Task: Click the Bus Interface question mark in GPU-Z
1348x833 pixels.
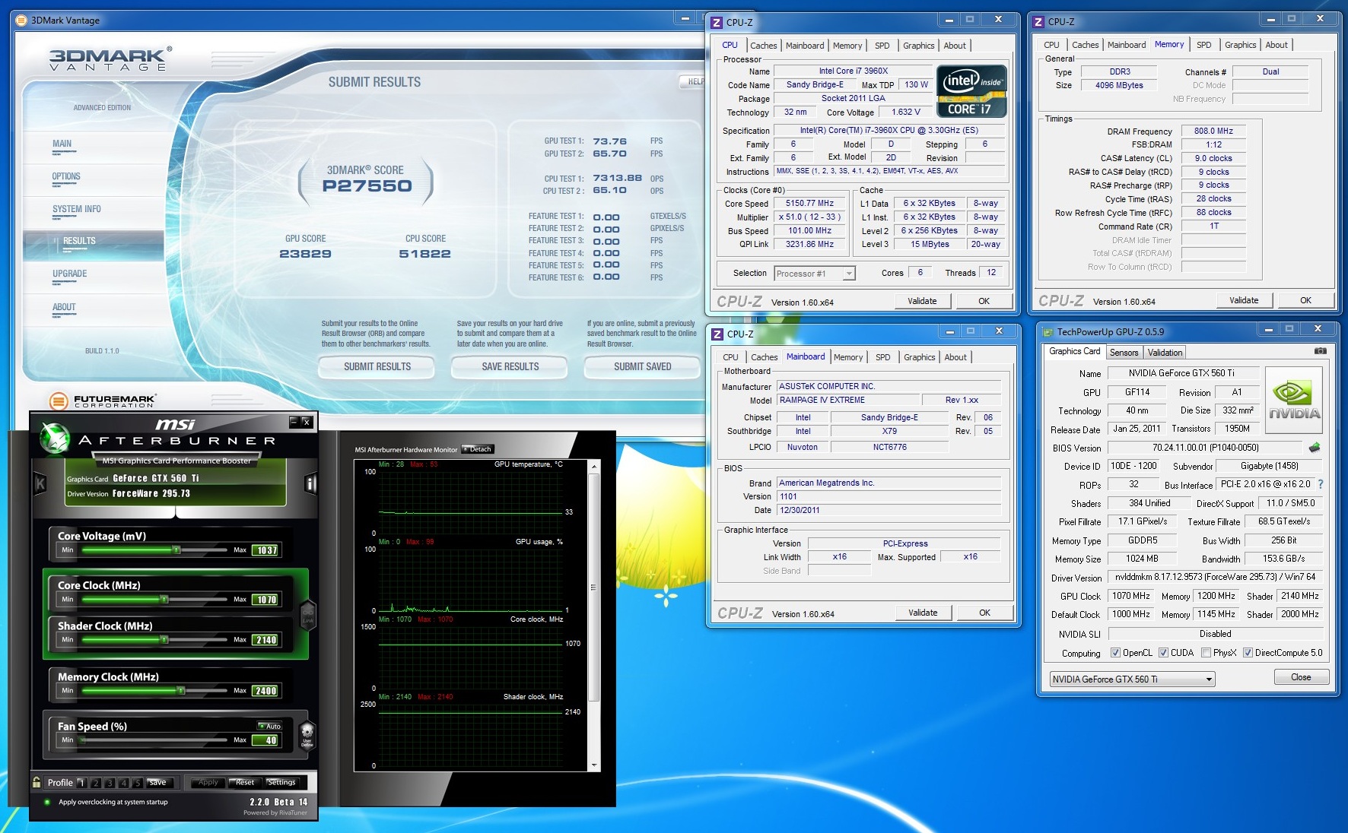Action: pyautogui.click(x=1321, y=484)
